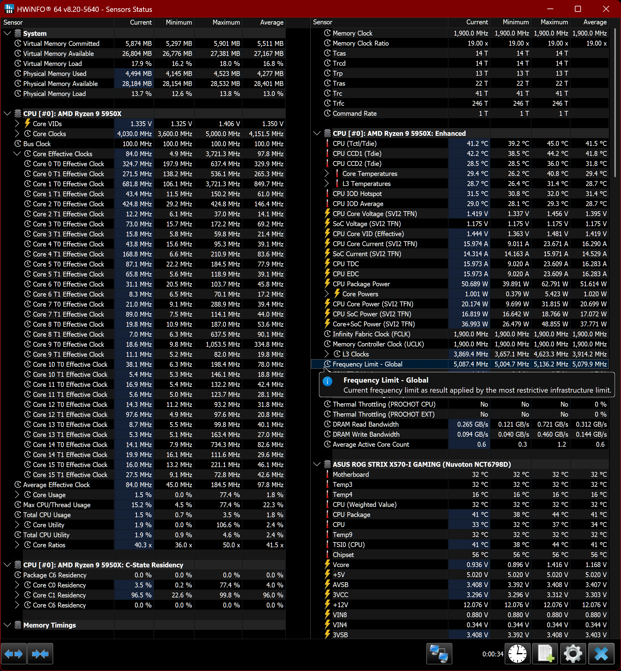Open the network remote monitoring icon
Viewport: 621px width, 671px height.
[439, 654]
